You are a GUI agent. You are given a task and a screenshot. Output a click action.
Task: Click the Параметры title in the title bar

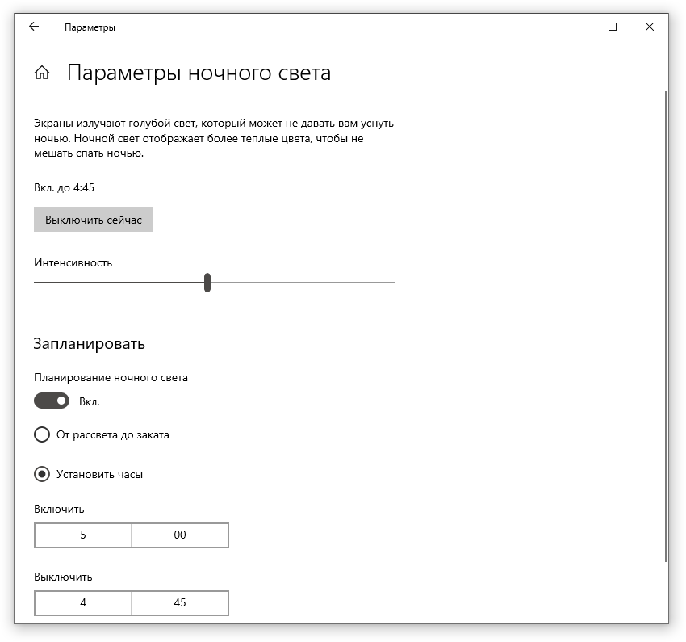point(90,27)
